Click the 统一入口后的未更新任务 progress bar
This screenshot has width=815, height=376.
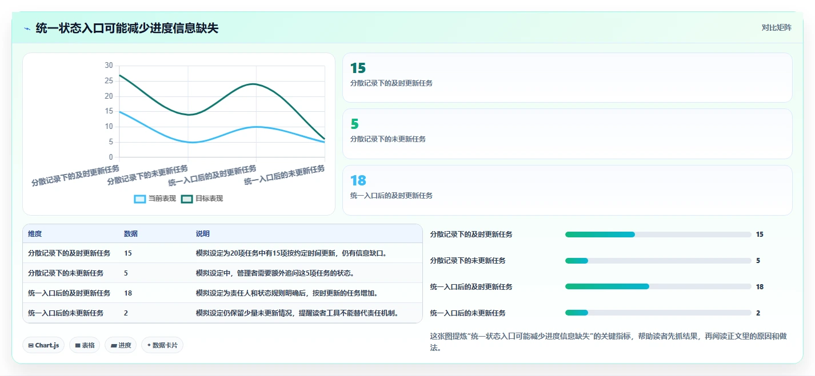click(x=658, y=313)
